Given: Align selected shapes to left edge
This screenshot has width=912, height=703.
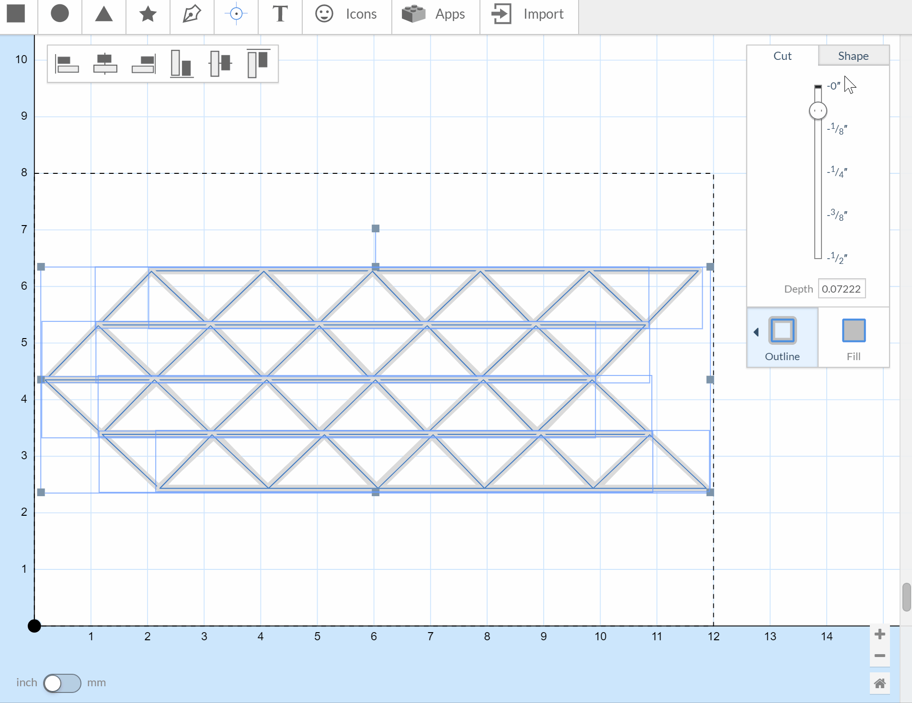Looking at the screenshot, I should click(67, 64).
